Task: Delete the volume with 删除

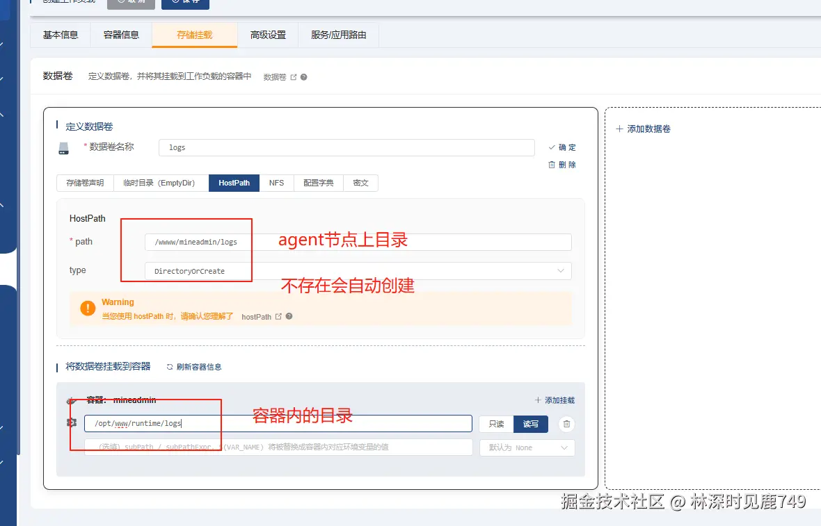Action: (562, 165)
